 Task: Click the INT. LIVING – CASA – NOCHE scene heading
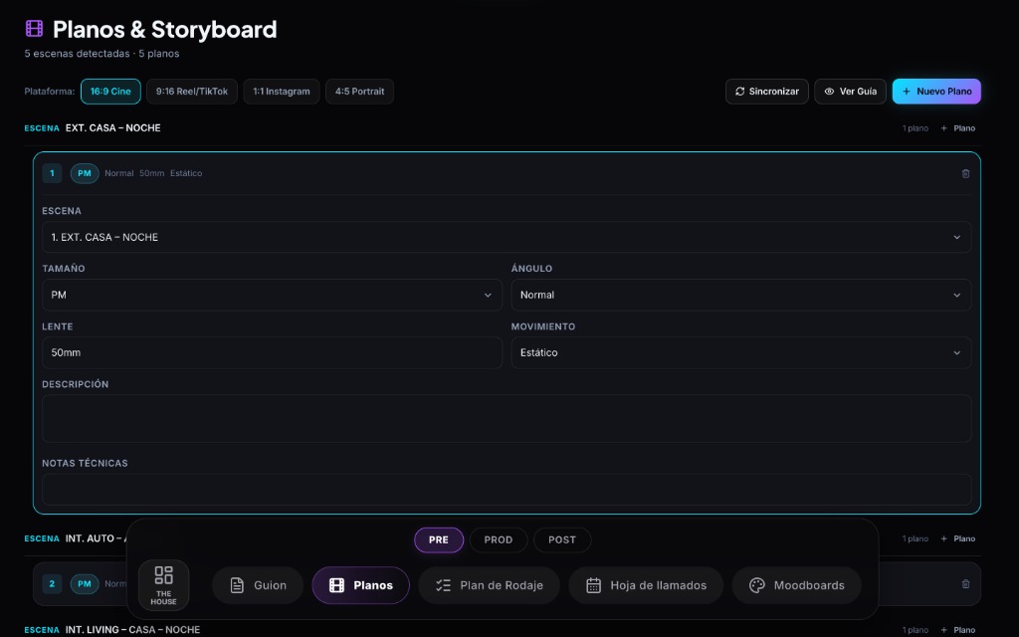pyautogui.click(x=132, y=630)
